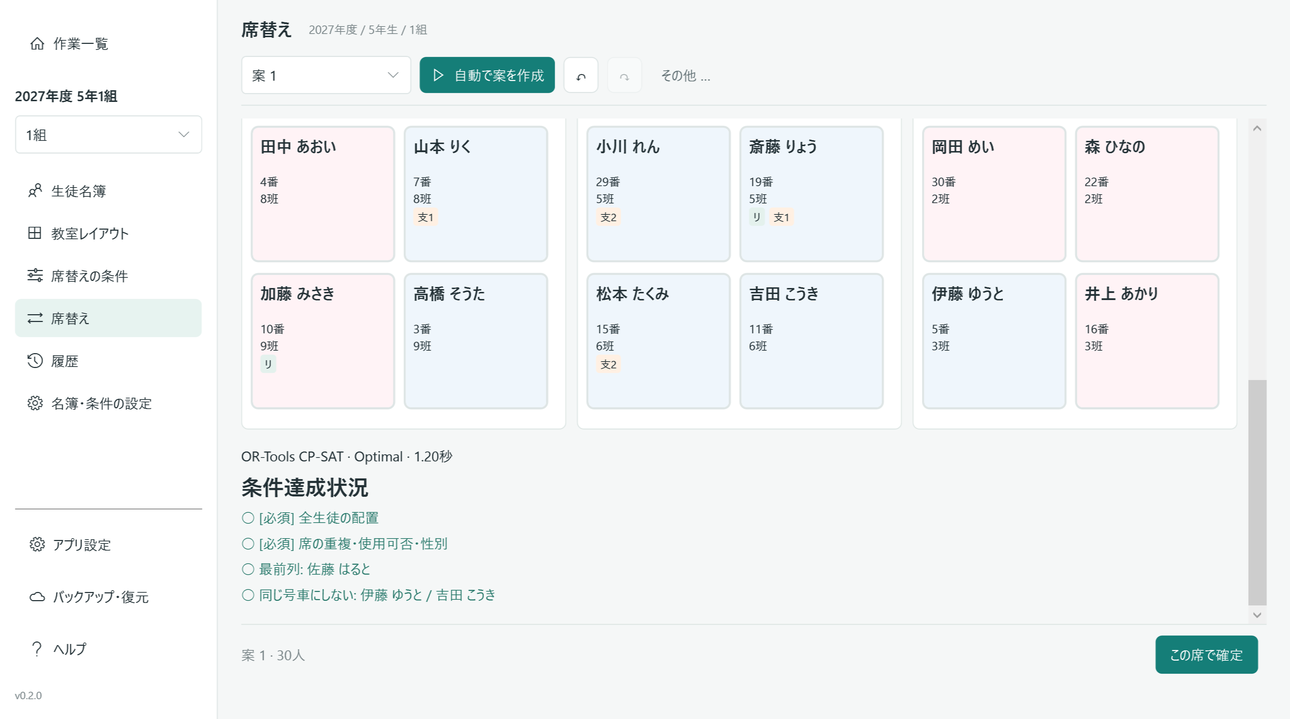Click the リ tag on 加藤 みさき
Viewport: 1290px width, 719px height.
coord(268,364)
